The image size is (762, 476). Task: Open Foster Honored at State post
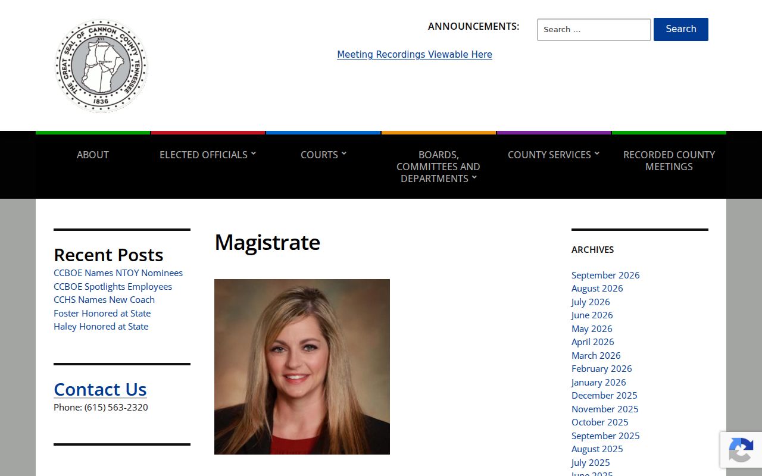coord(102,313)
